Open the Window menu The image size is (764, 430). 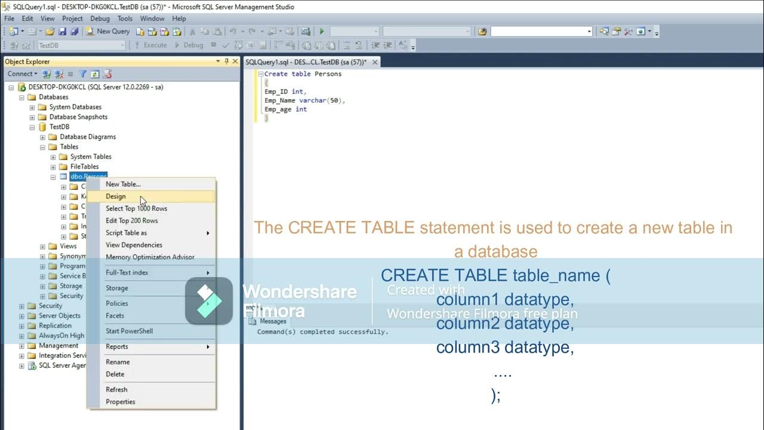[152, 19]
